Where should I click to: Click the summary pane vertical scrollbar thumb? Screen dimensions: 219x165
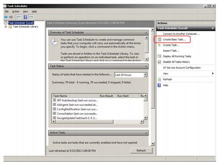coord(152,70)
